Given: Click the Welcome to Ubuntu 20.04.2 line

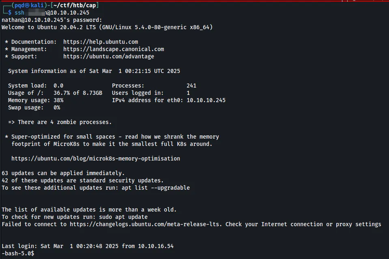Looking at the screenshot, I should coord(107,27).
